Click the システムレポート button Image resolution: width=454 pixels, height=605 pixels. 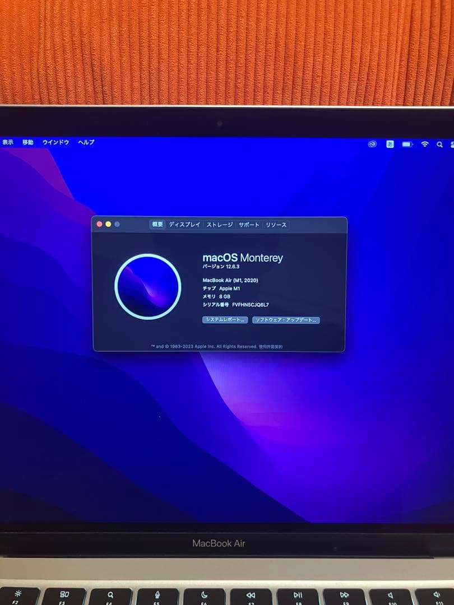pos(225,320)
